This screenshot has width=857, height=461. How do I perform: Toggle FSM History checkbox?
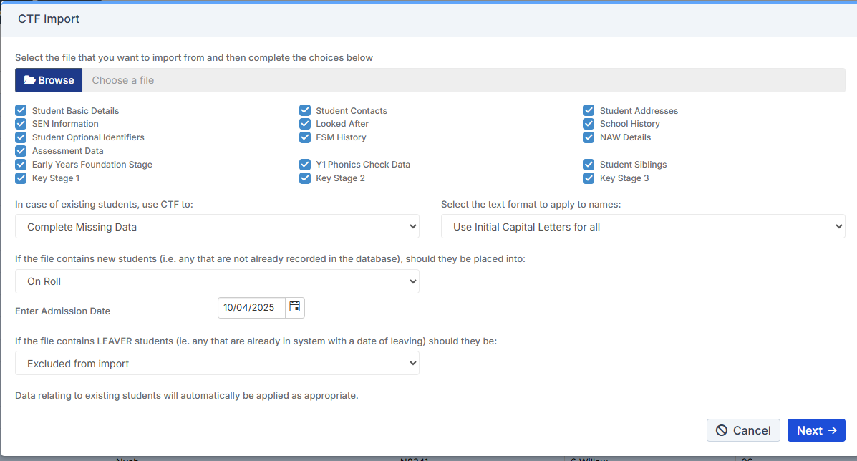point(305,137)
